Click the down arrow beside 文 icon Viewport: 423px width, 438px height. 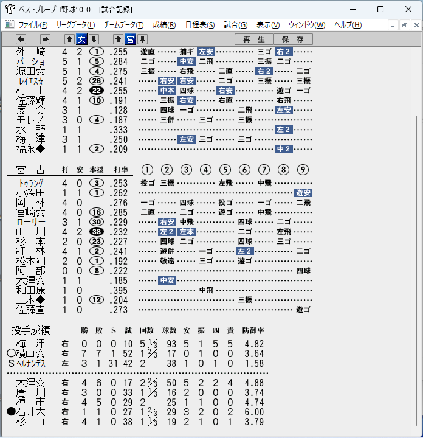[94, 40]
